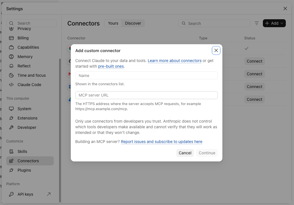Click the Billing card icon
The height and width of the screenshot is (205, 294).
click(x=11, y=38)
